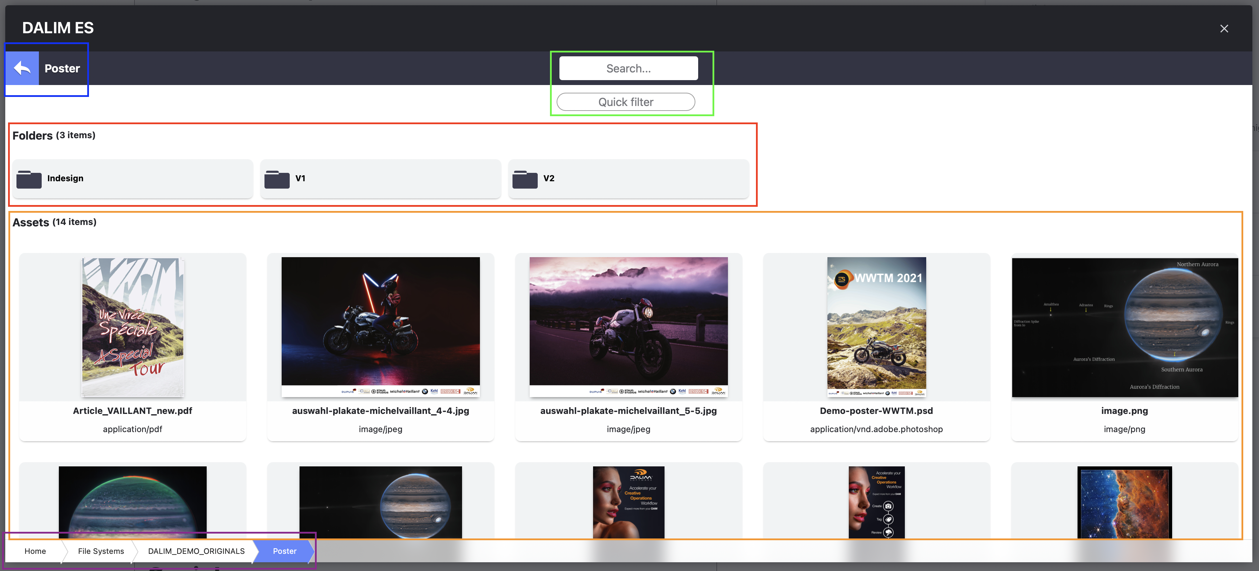
Task: Select the Create Tag Review face poster thumbnail
Action: (876, 502)
